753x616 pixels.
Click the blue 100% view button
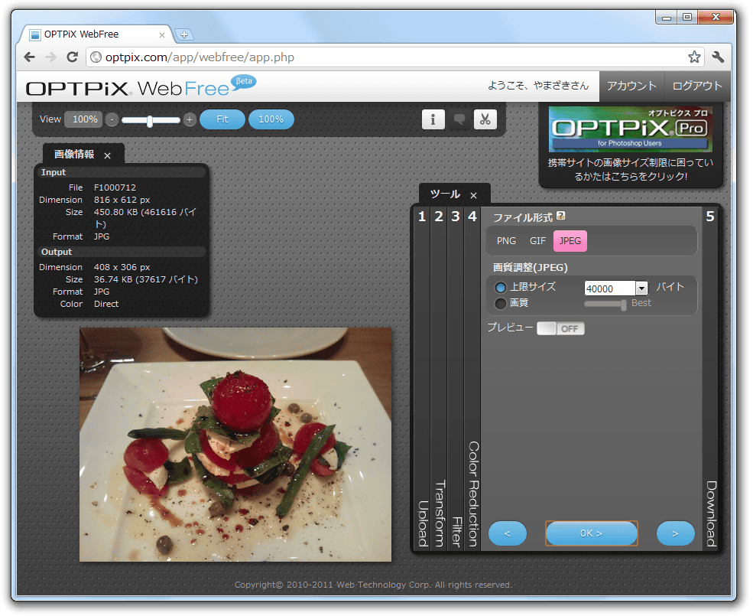pos(271,119)
